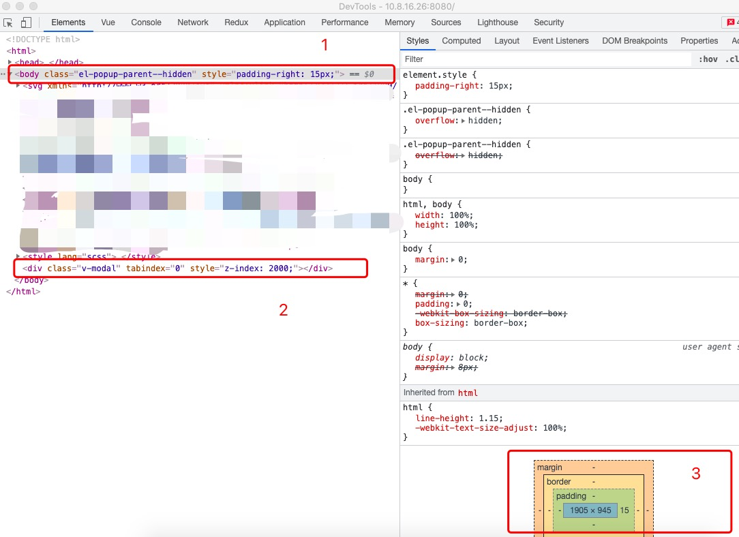The height and width of the screenshot is (537, 739).
Task: Expand the style lang="scss" node
Action: pyautogui.click(x=18, y=257)
